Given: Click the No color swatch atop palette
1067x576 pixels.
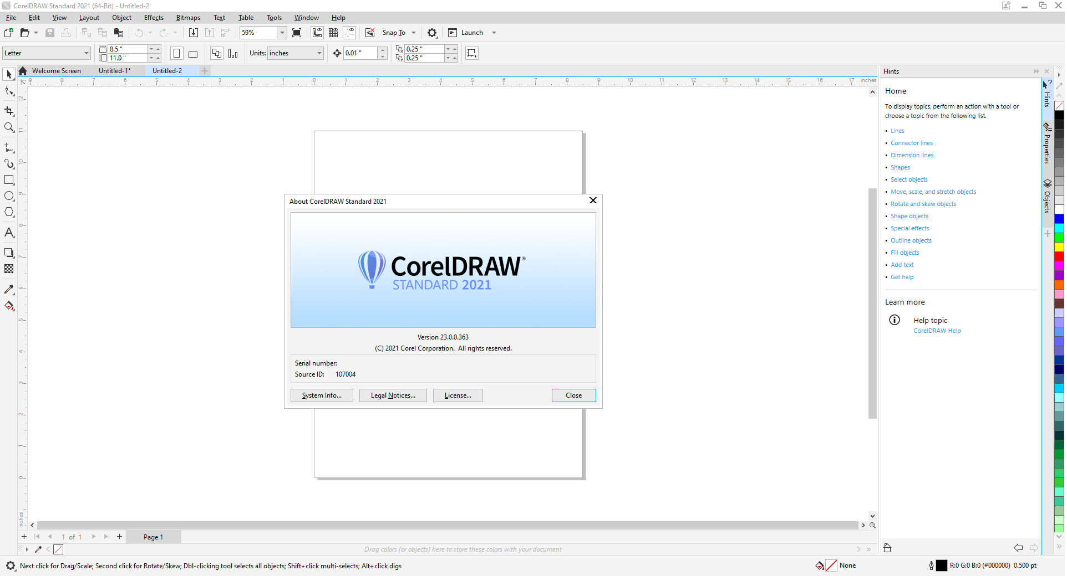Looking at the screenshot, I should (x=1059, y=106).
